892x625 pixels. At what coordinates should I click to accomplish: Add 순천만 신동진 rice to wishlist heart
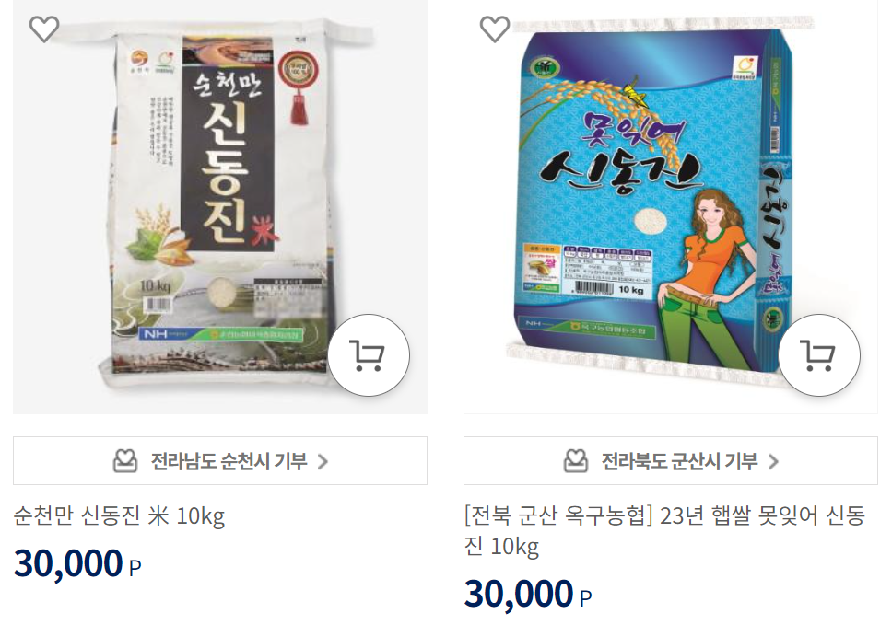point(44,29)
